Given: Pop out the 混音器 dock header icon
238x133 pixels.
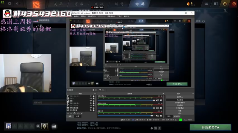Looking at the screenshot, I should [x=163, y=94].
